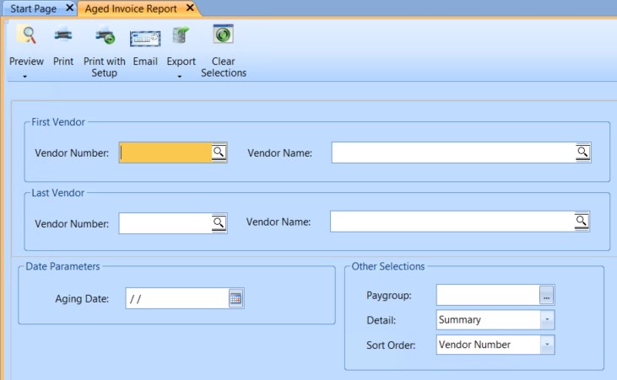
Task: Click the Paygroup ellipsis browse button
Action: tap(547, 296)
